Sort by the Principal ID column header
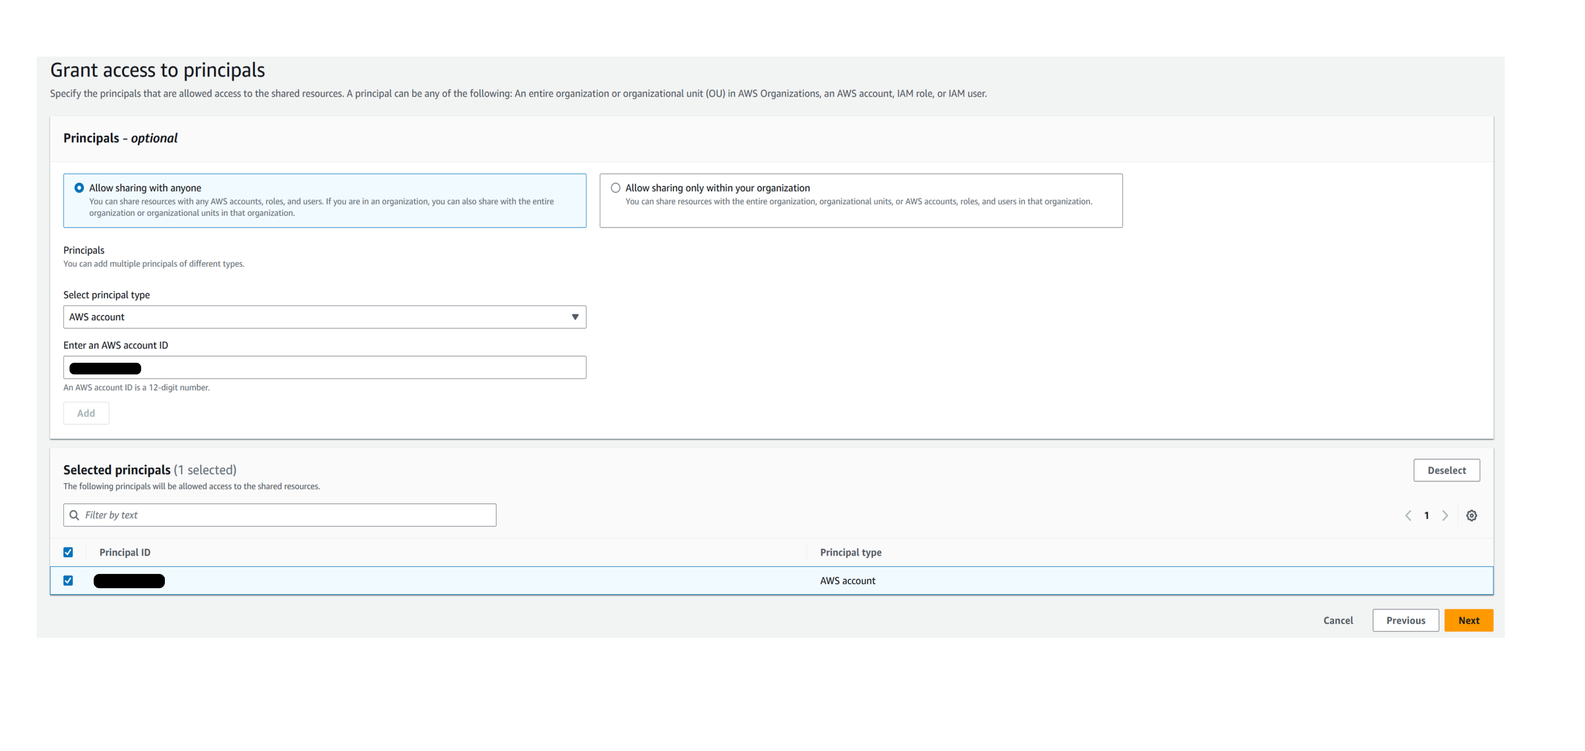The image size is (1585, 751). pyautogui.click(x=125, y=552)
